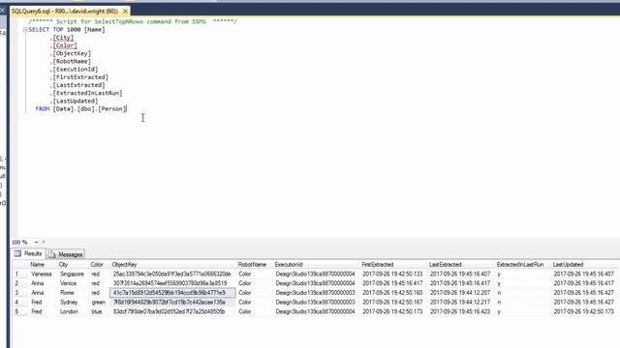Select row 3 header in results grid
Image resolution: width=620 pixels, height=348 pixels.
pyautogui.click(x=19, y=293)
